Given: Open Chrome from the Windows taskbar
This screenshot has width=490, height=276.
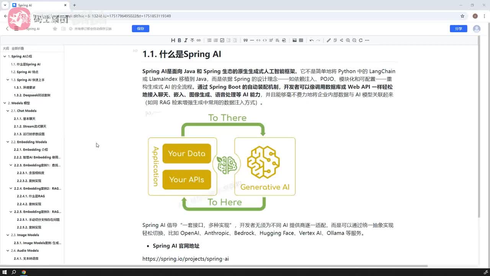Looking at the screenshot, I should coord(24,272).
